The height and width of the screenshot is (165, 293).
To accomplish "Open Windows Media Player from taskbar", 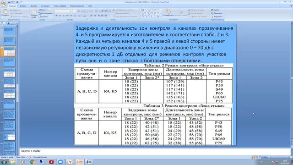I will [x=23, y=162].
